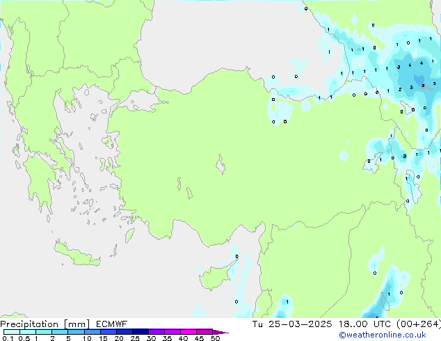
Task: Click the '20' legend label
Action: 119,338
